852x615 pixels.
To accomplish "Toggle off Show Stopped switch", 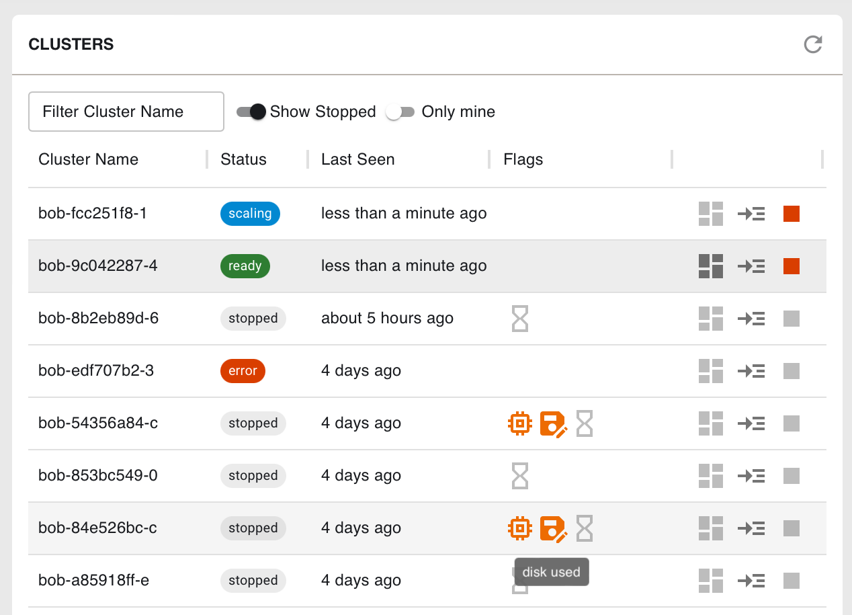I will [251, 112].
